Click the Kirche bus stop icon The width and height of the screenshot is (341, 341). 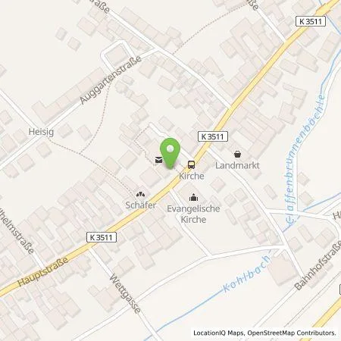[192, 164]
